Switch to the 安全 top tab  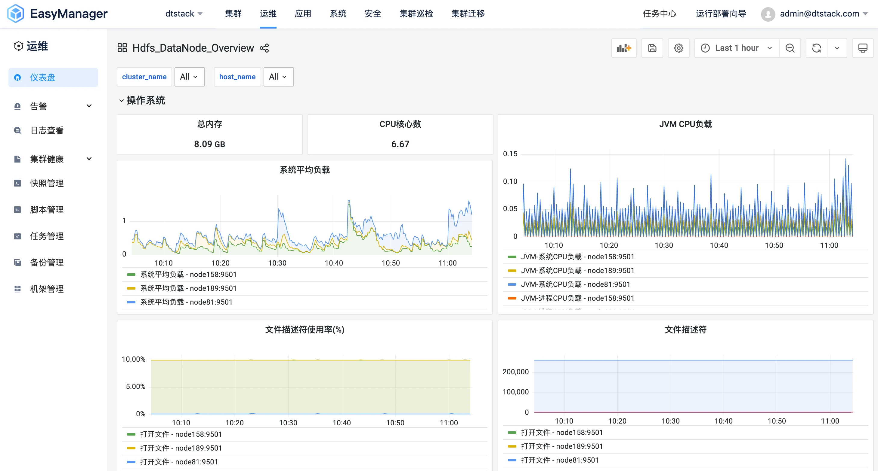373,14
